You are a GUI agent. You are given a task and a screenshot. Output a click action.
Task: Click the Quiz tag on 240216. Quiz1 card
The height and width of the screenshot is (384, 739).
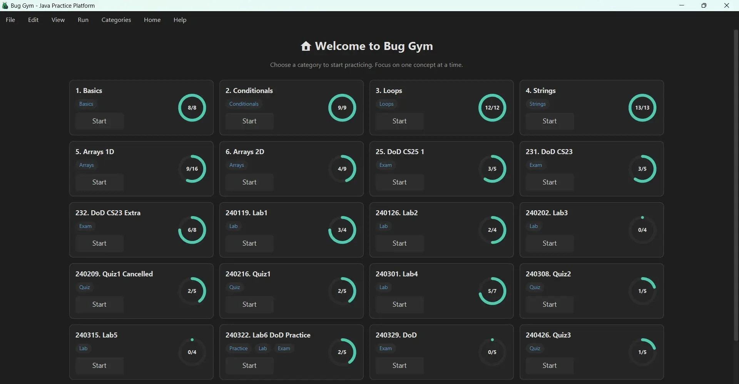pyautogui.click(x=235, y=287)
